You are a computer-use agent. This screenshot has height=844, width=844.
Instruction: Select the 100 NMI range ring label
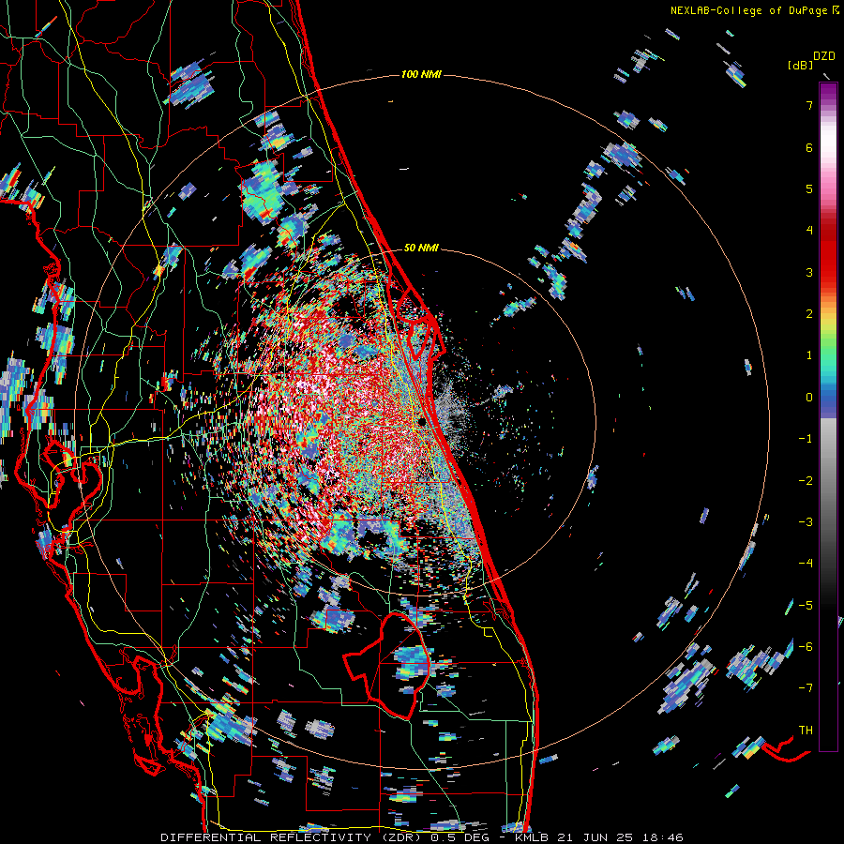(x=421, y=74)
